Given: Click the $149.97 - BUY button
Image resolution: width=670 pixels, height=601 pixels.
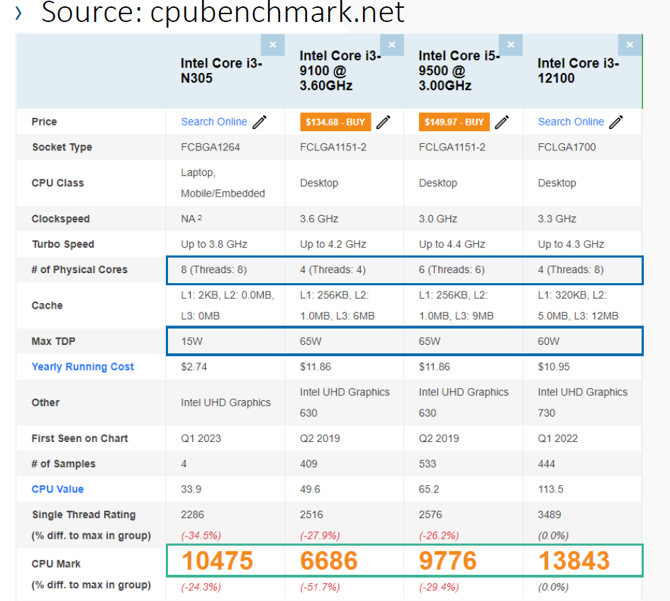Looking at the screenshot, I should click(454, 122).
